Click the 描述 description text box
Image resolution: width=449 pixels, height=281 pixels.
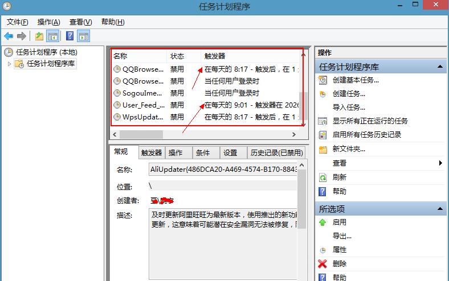223,244
